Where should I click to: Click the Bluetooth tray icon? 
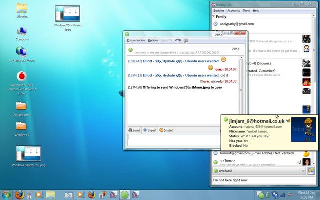pos(275,195)
